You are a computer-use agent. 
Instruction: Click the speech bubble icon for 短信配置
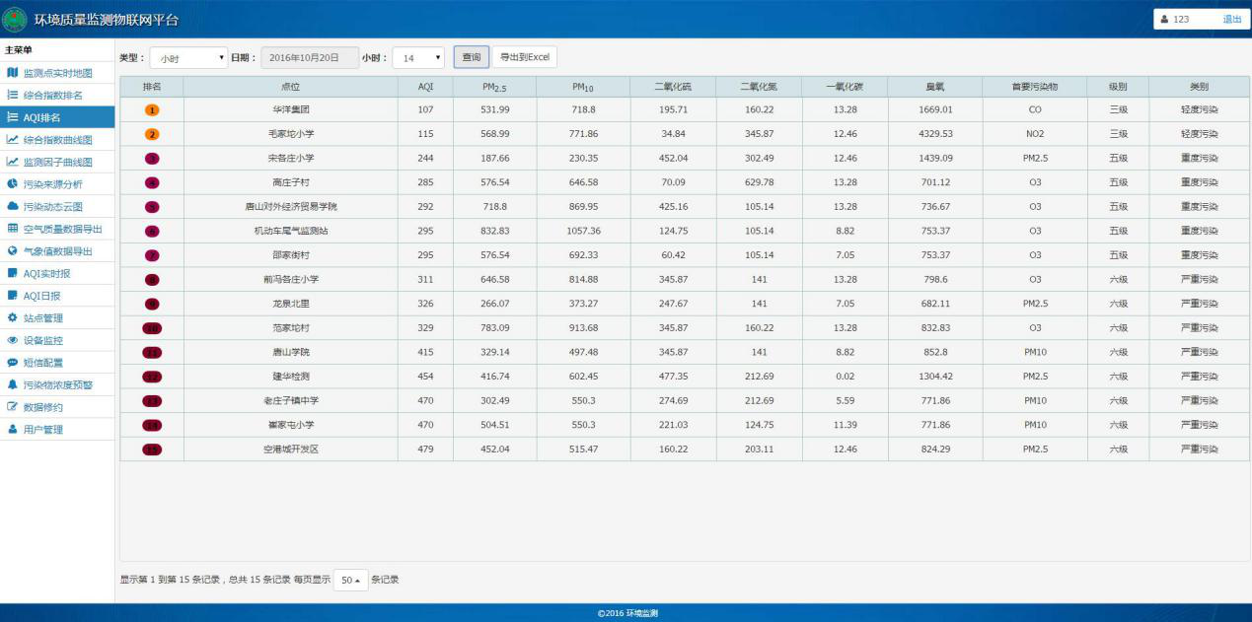(x=13, y=362)
